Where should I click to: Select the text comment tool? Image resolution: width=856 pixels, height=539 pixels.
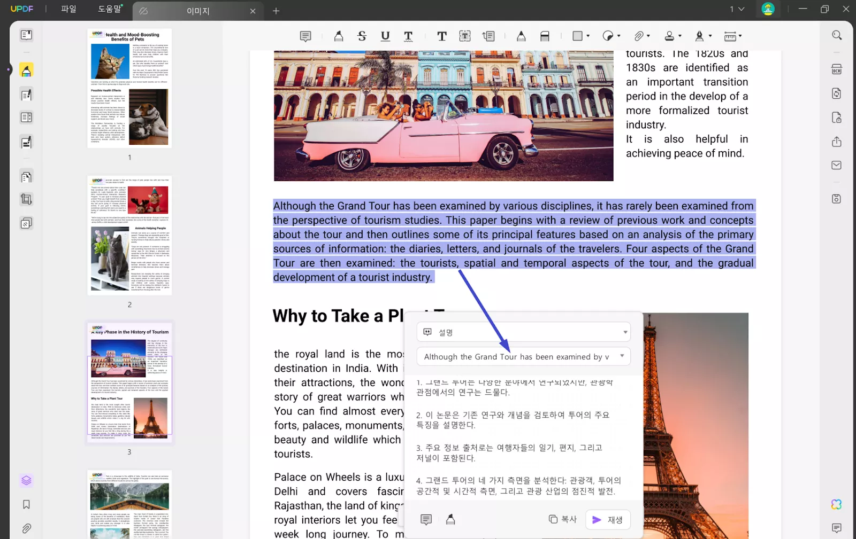pos(442,36)
